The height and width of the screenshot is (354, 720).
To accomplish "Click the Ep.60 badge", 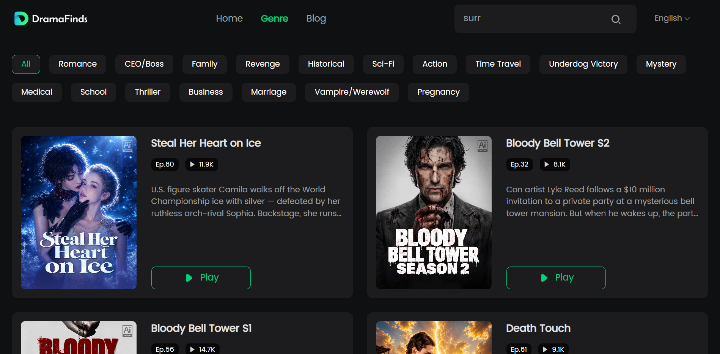I will click(x=165, y=164).
